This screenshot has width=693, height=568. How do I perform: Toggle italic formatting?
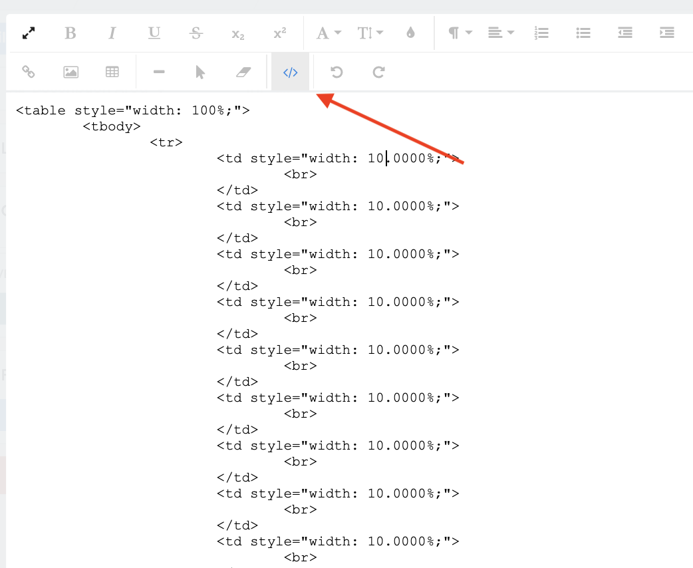[x=112, y=33]
